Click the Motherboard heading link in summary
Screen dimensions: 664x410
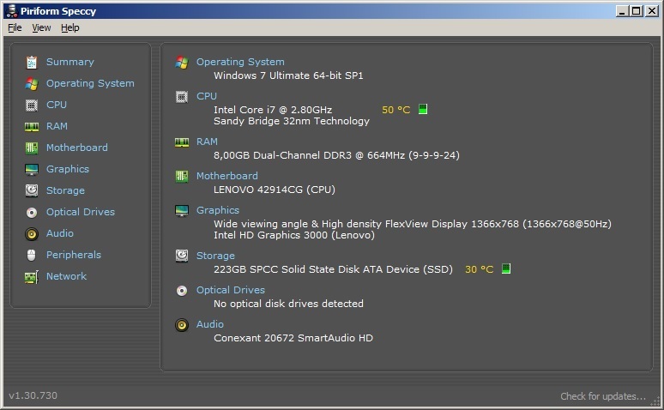point(227,176)
